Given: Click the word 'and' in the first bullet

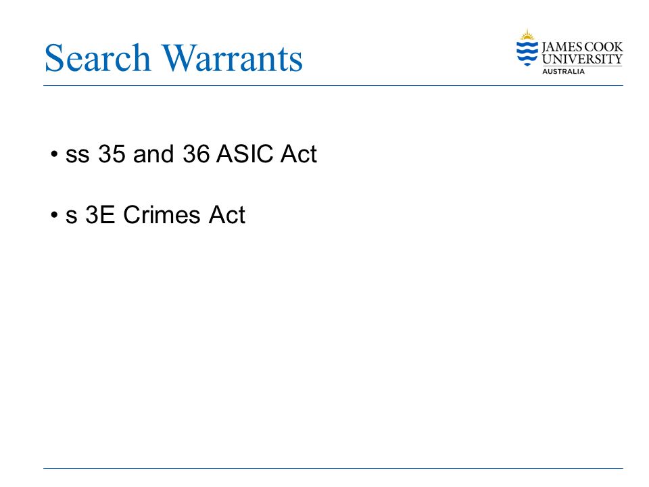Looking at the screenshot, I should pyautogui.click(x=153, y=154).
